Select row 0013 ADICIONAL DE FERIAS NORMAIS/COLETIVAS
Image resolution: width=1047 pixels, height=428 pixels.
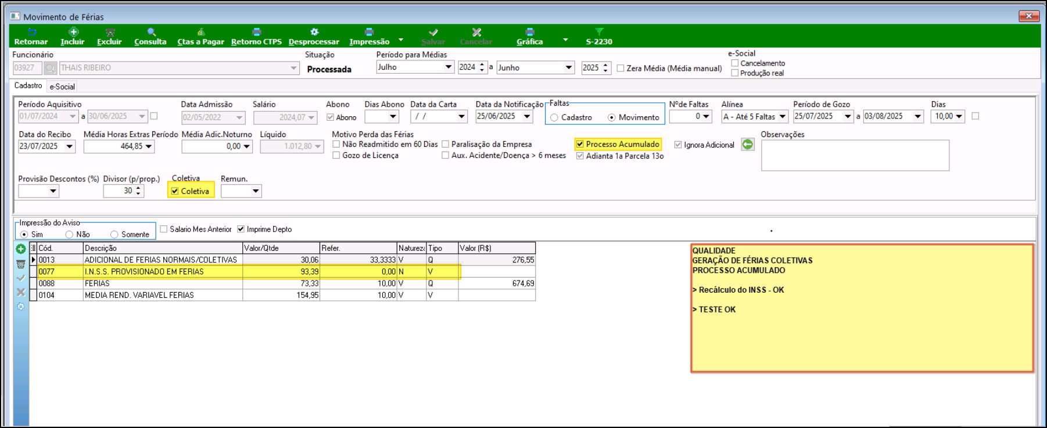pos(287,260)
